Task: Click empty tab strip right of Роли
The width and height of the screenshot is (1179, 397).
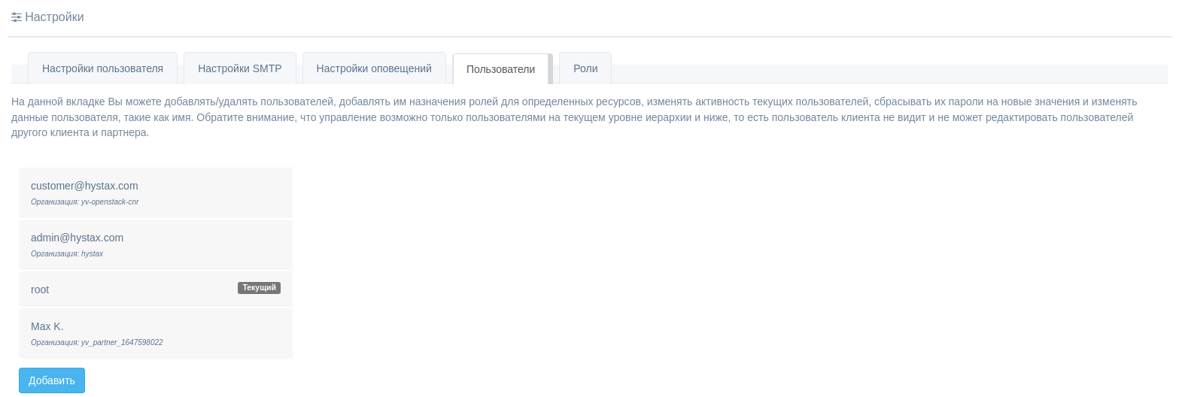Action: pos(888,74)
